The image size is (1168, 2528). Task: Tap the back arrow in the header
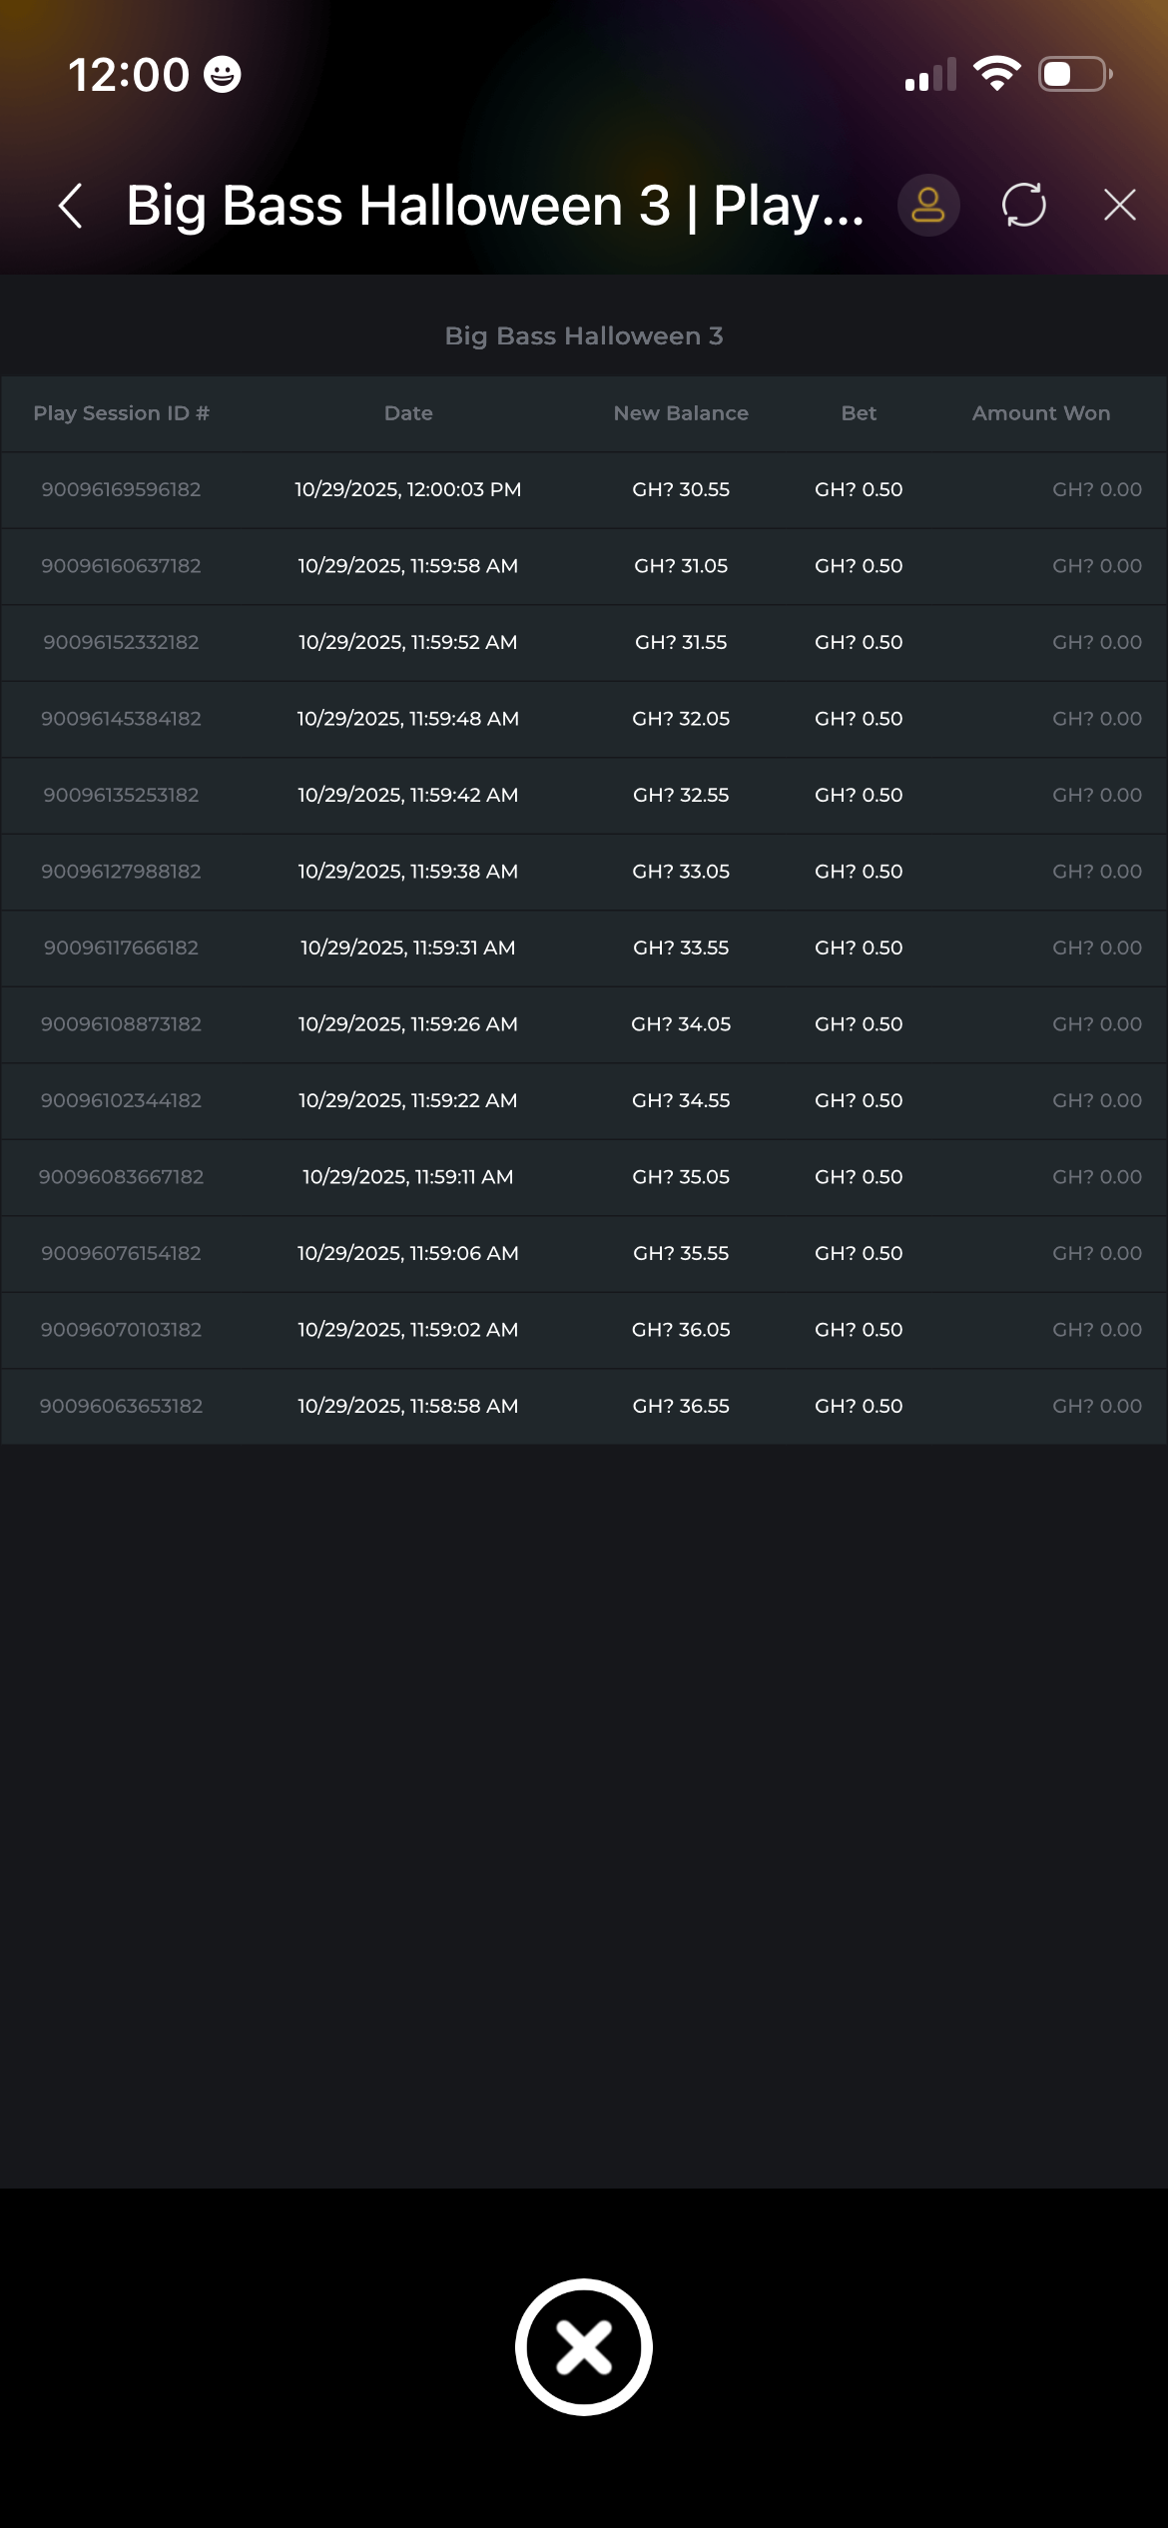(71, 206)
